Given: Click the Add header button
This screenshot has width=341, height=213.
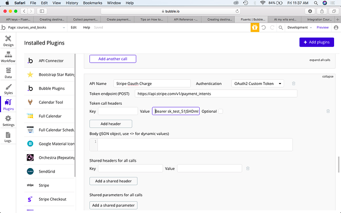Looking at the screenshot, I should coord(111,124).
